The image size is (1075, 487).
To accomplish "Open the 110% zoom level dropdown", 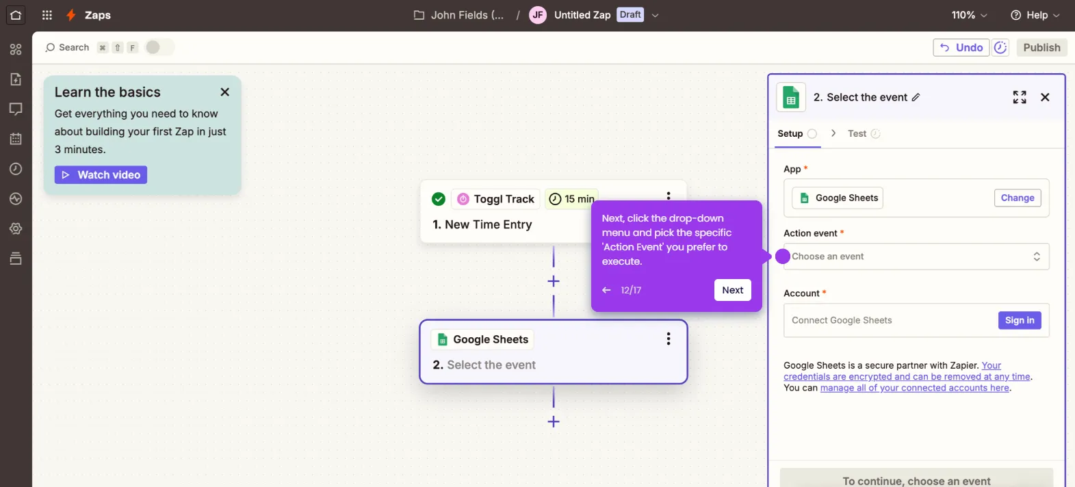I will coord(969,15).
